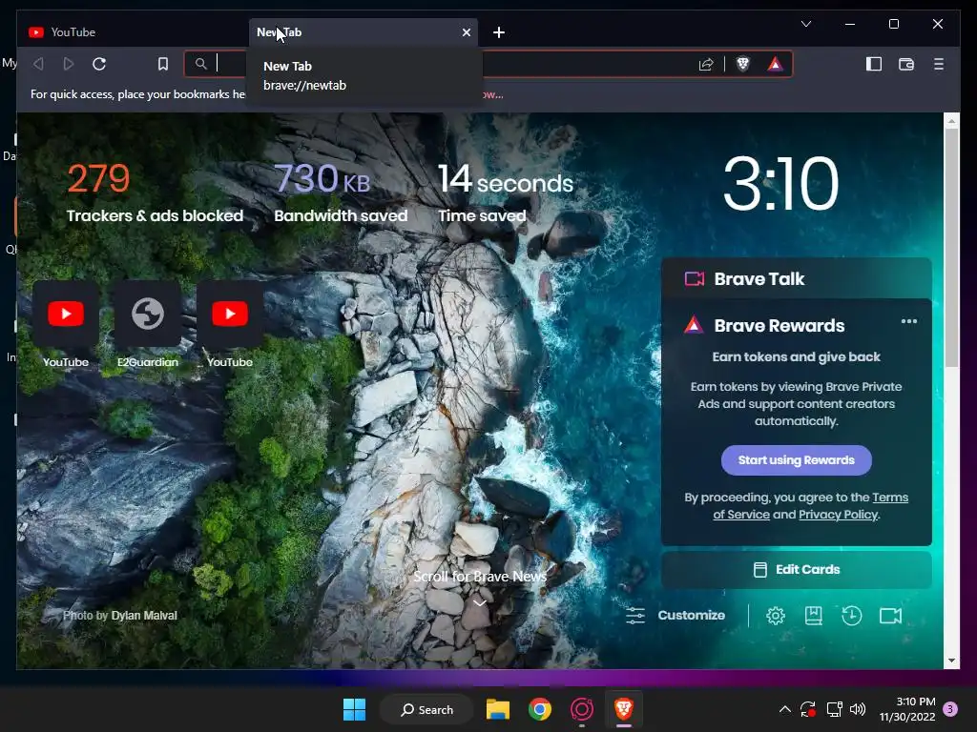The image size is (977, 732).
Task: Open the share icon in the address bar
Action: coord(706,64)
